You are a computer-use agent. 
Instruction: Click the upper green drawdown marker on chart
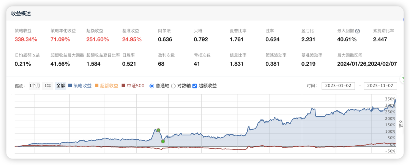(158, 130)
